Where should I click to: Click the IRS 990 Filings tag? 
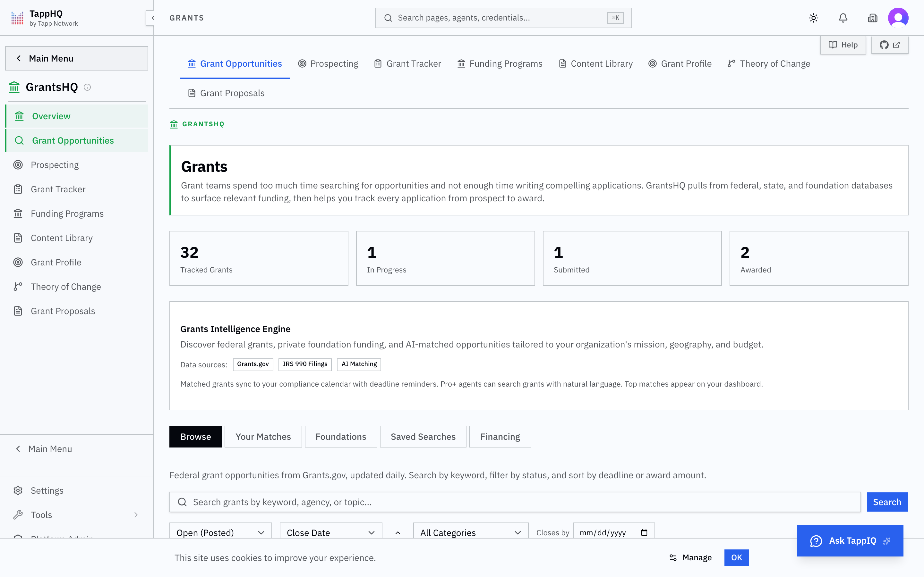pyautogui.click(x=305, y=364)
